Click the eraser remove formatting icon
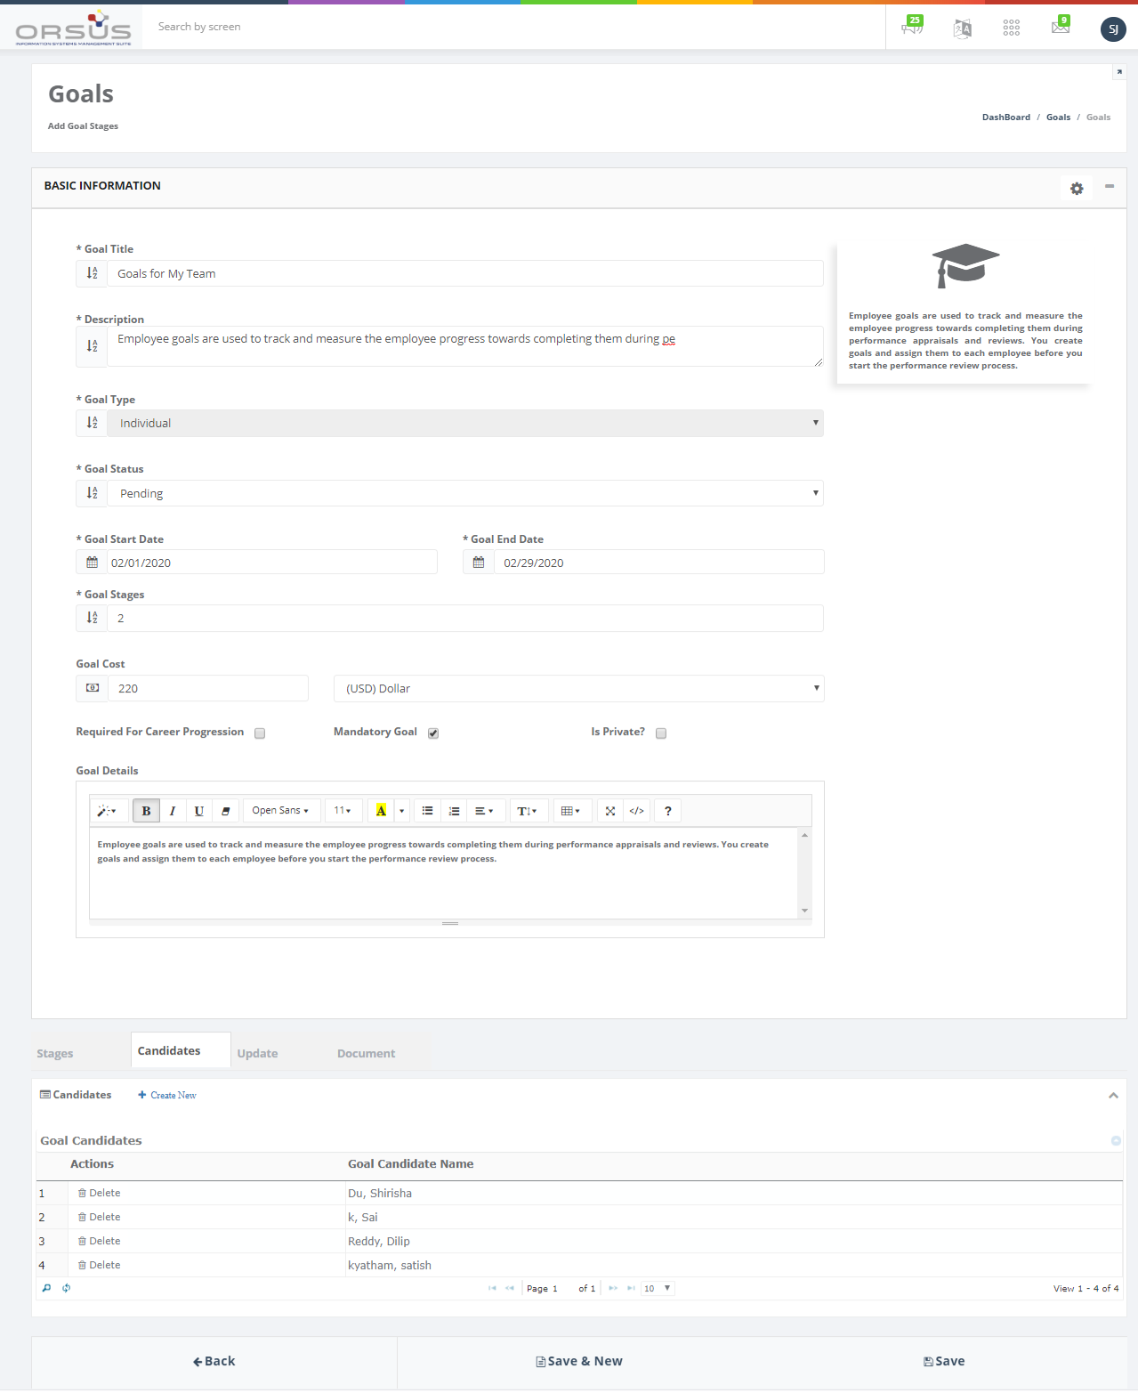This screenshot has width=1138, height=1393. 226,811
